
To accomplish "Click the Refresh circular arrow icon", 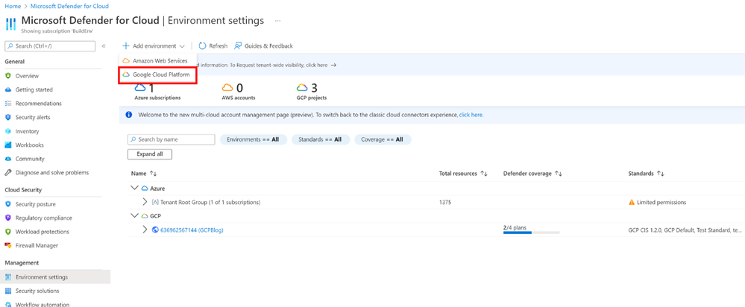I will pos(202,46).
